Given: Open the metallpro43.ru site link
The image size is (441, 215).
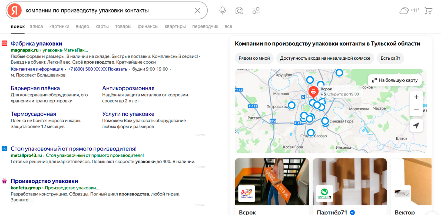Looking at the screenshot, I should 26,155.
